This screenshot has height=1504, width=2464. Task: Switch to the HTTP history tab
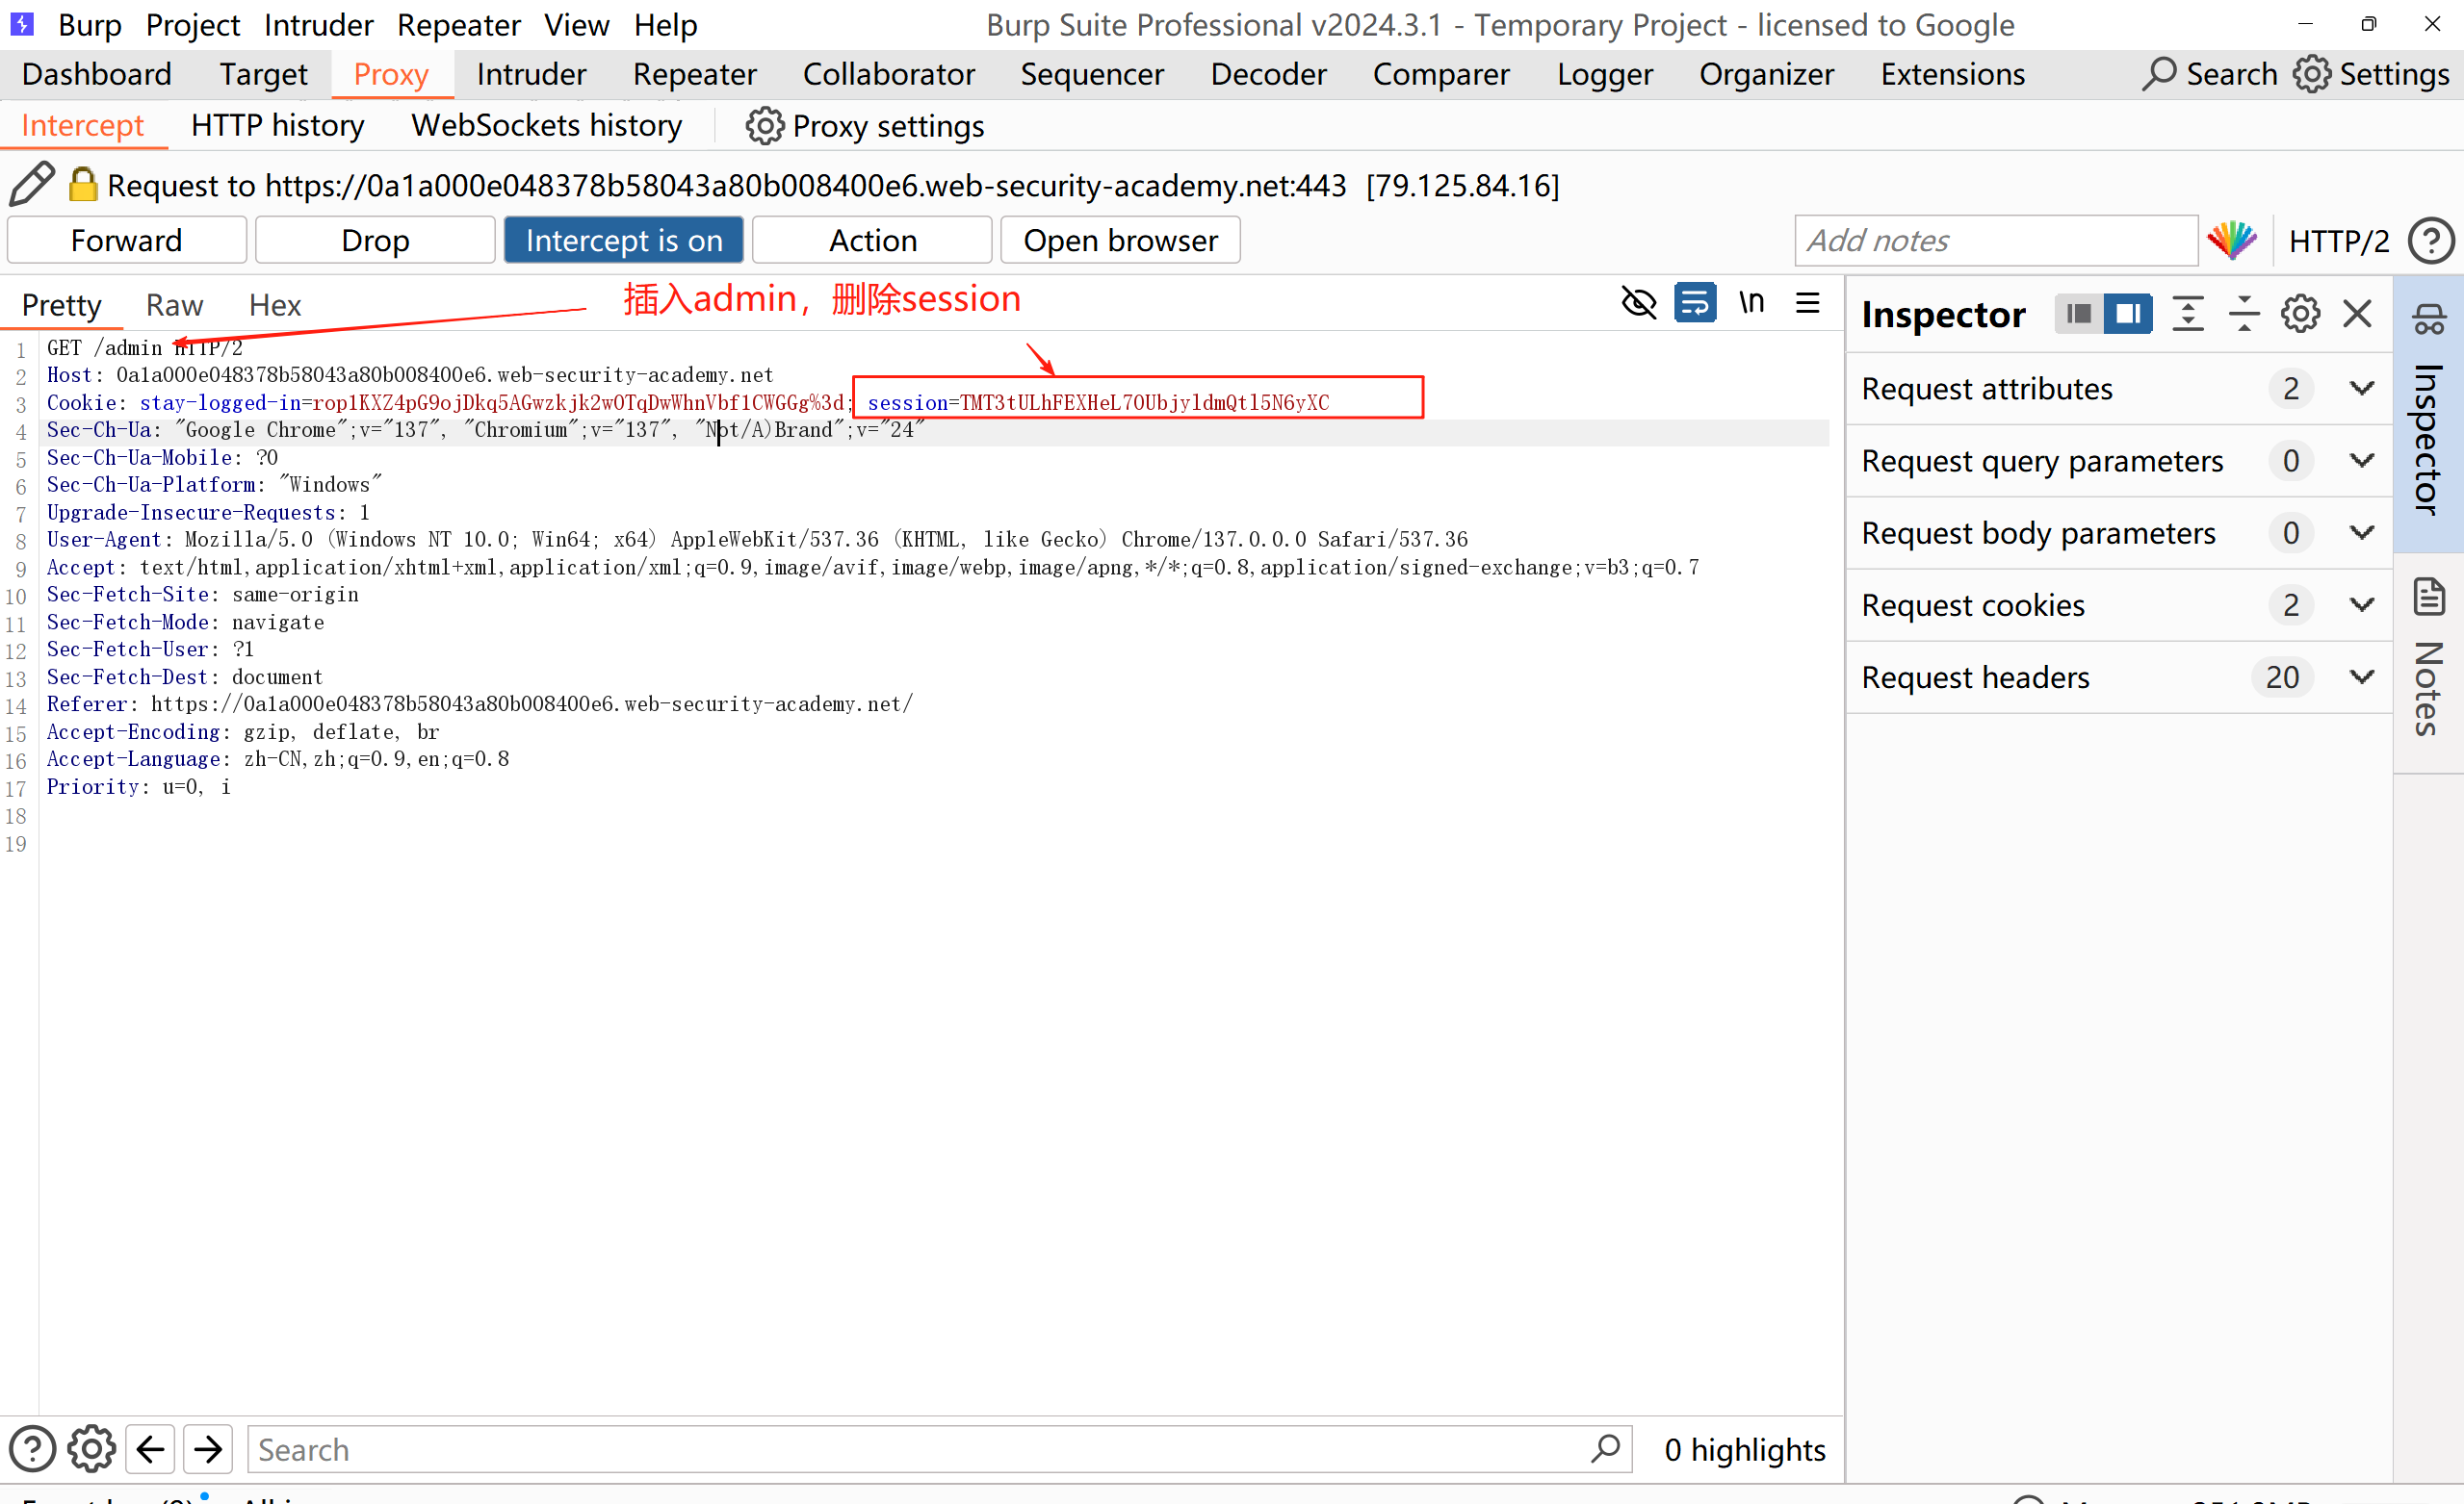tap(277, 126)
